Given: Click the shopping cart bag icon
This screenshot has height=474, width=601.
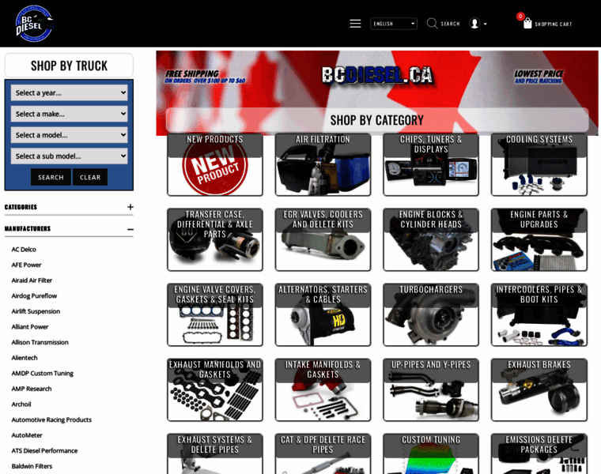Looking at the screenshot, I should pyautogui.click(x=527, y=24).
